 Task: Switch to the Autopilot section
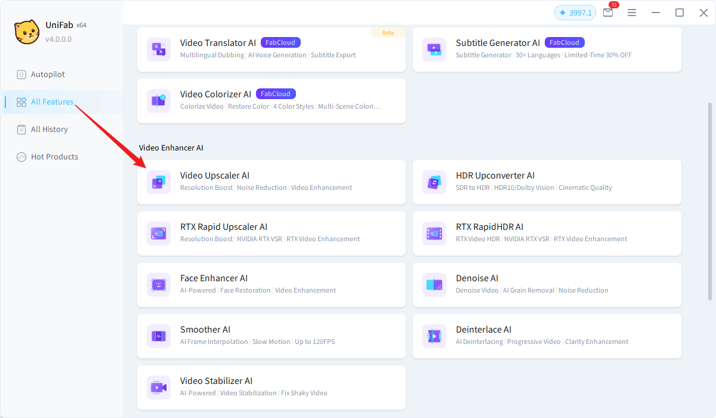pos(48,75)
